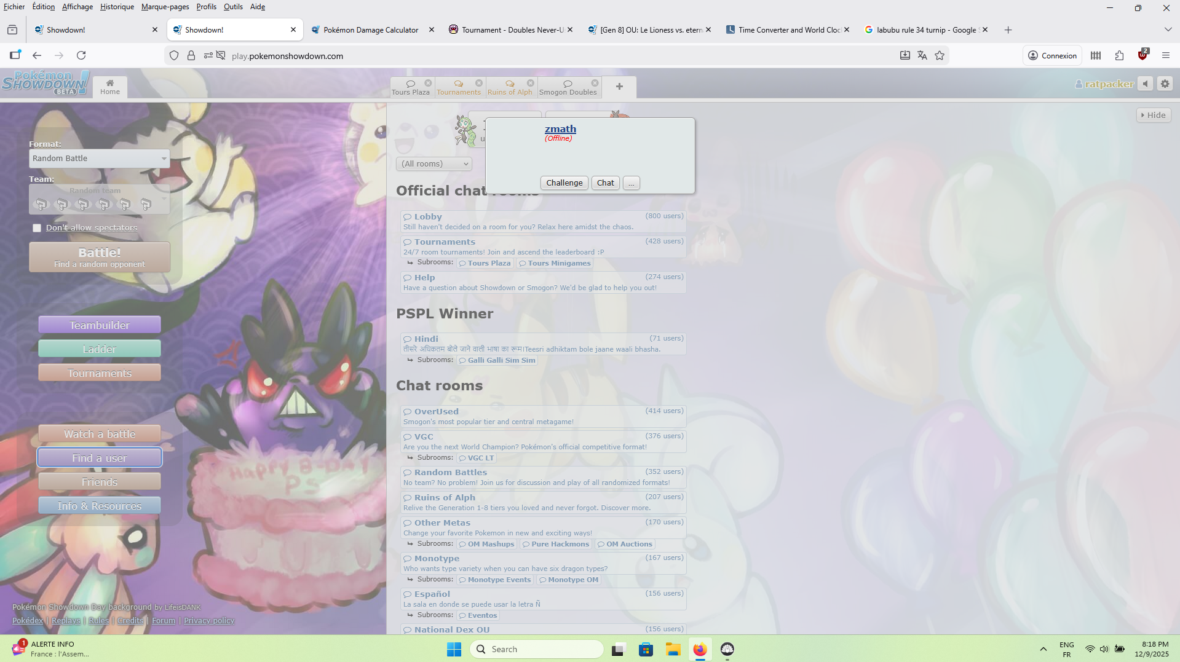Screen dimensions: 1180x662
Task: Expand the All rooms filter dropdown
Action: click(x=434, y=164)
